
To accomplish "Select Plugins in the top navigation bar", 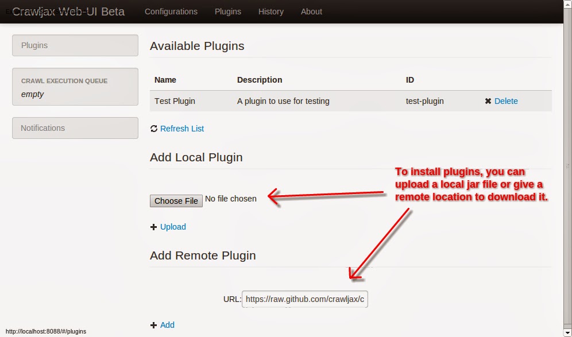I will pos(227,11).
